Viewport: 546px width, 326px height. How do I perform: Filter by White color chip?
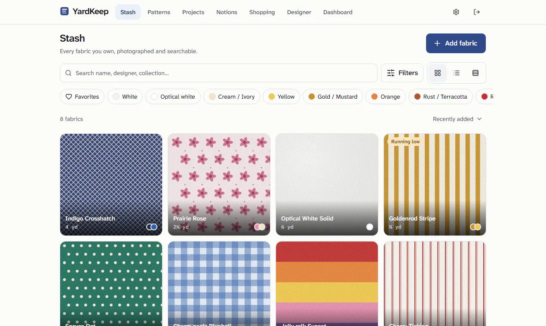point(125,97)
